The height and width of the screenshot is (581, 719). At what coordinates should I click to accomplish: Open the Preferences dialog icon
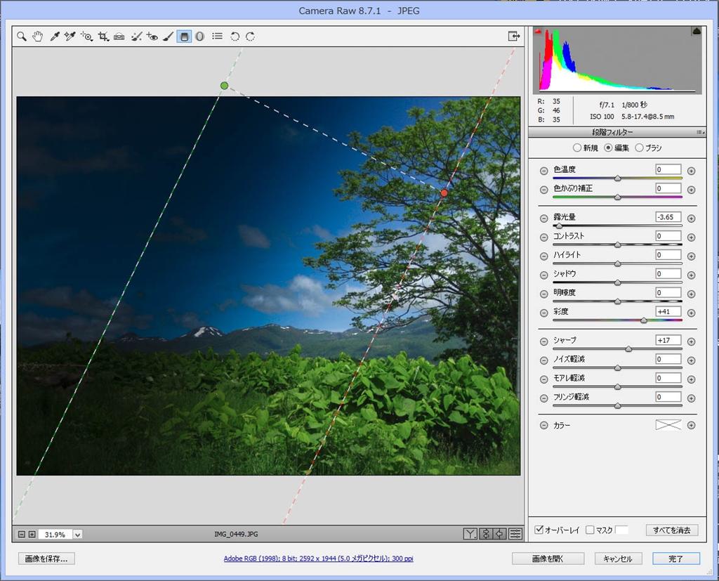pyautogui.click(x=218, y=36)
